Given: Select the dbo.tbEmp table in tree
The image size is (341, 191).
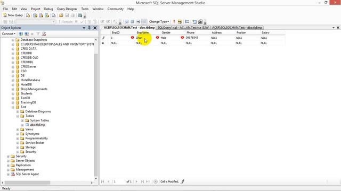Looking at the screenshot, I should (37, 125).
